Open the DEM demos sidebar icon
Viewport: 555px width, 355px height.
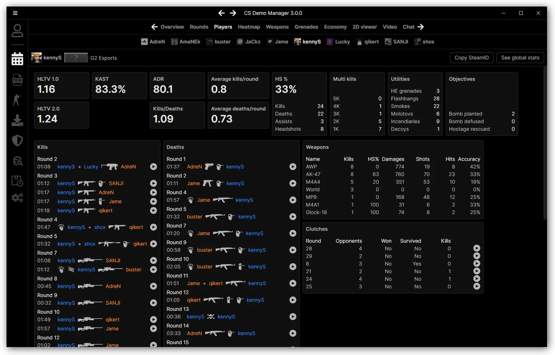coord(17,80)
